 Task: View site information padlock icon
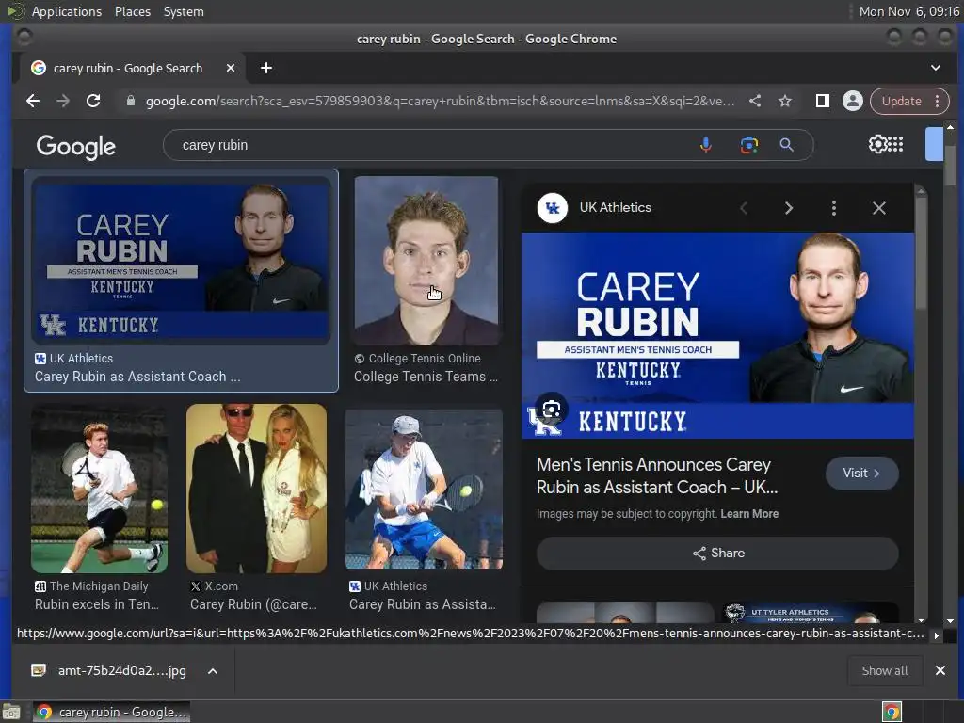[130, 101]
